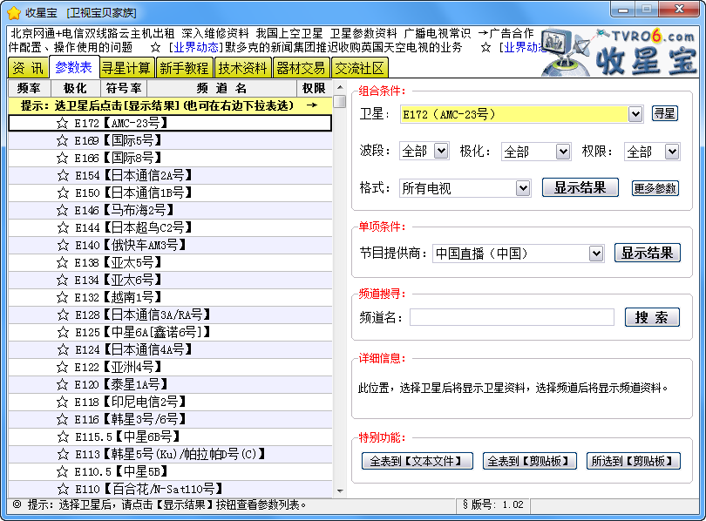Click the 寻星 button next to satellite
706x521 pixels.
pyautogui.click(x=664, y=114)
